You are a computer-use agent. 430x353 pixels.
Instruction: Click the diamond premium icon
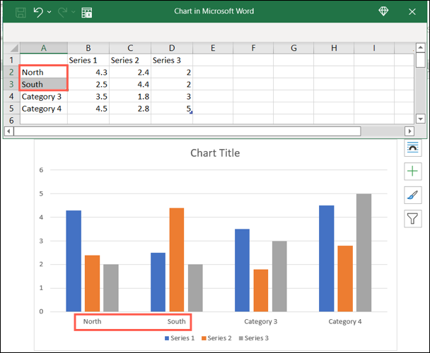click(x=383, y=11)
